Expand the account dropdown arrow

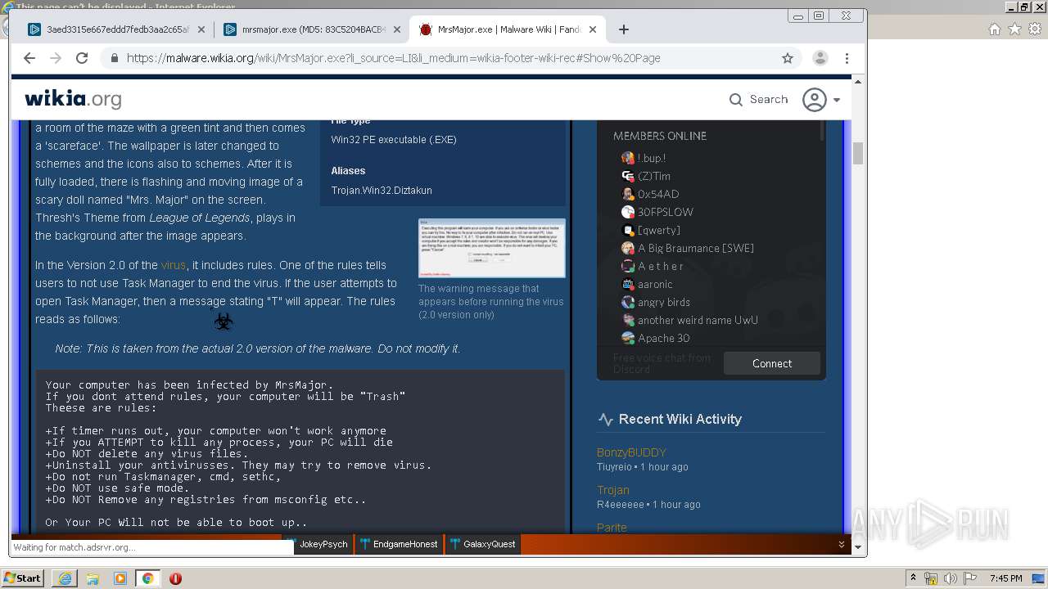(x=837, y=100)
